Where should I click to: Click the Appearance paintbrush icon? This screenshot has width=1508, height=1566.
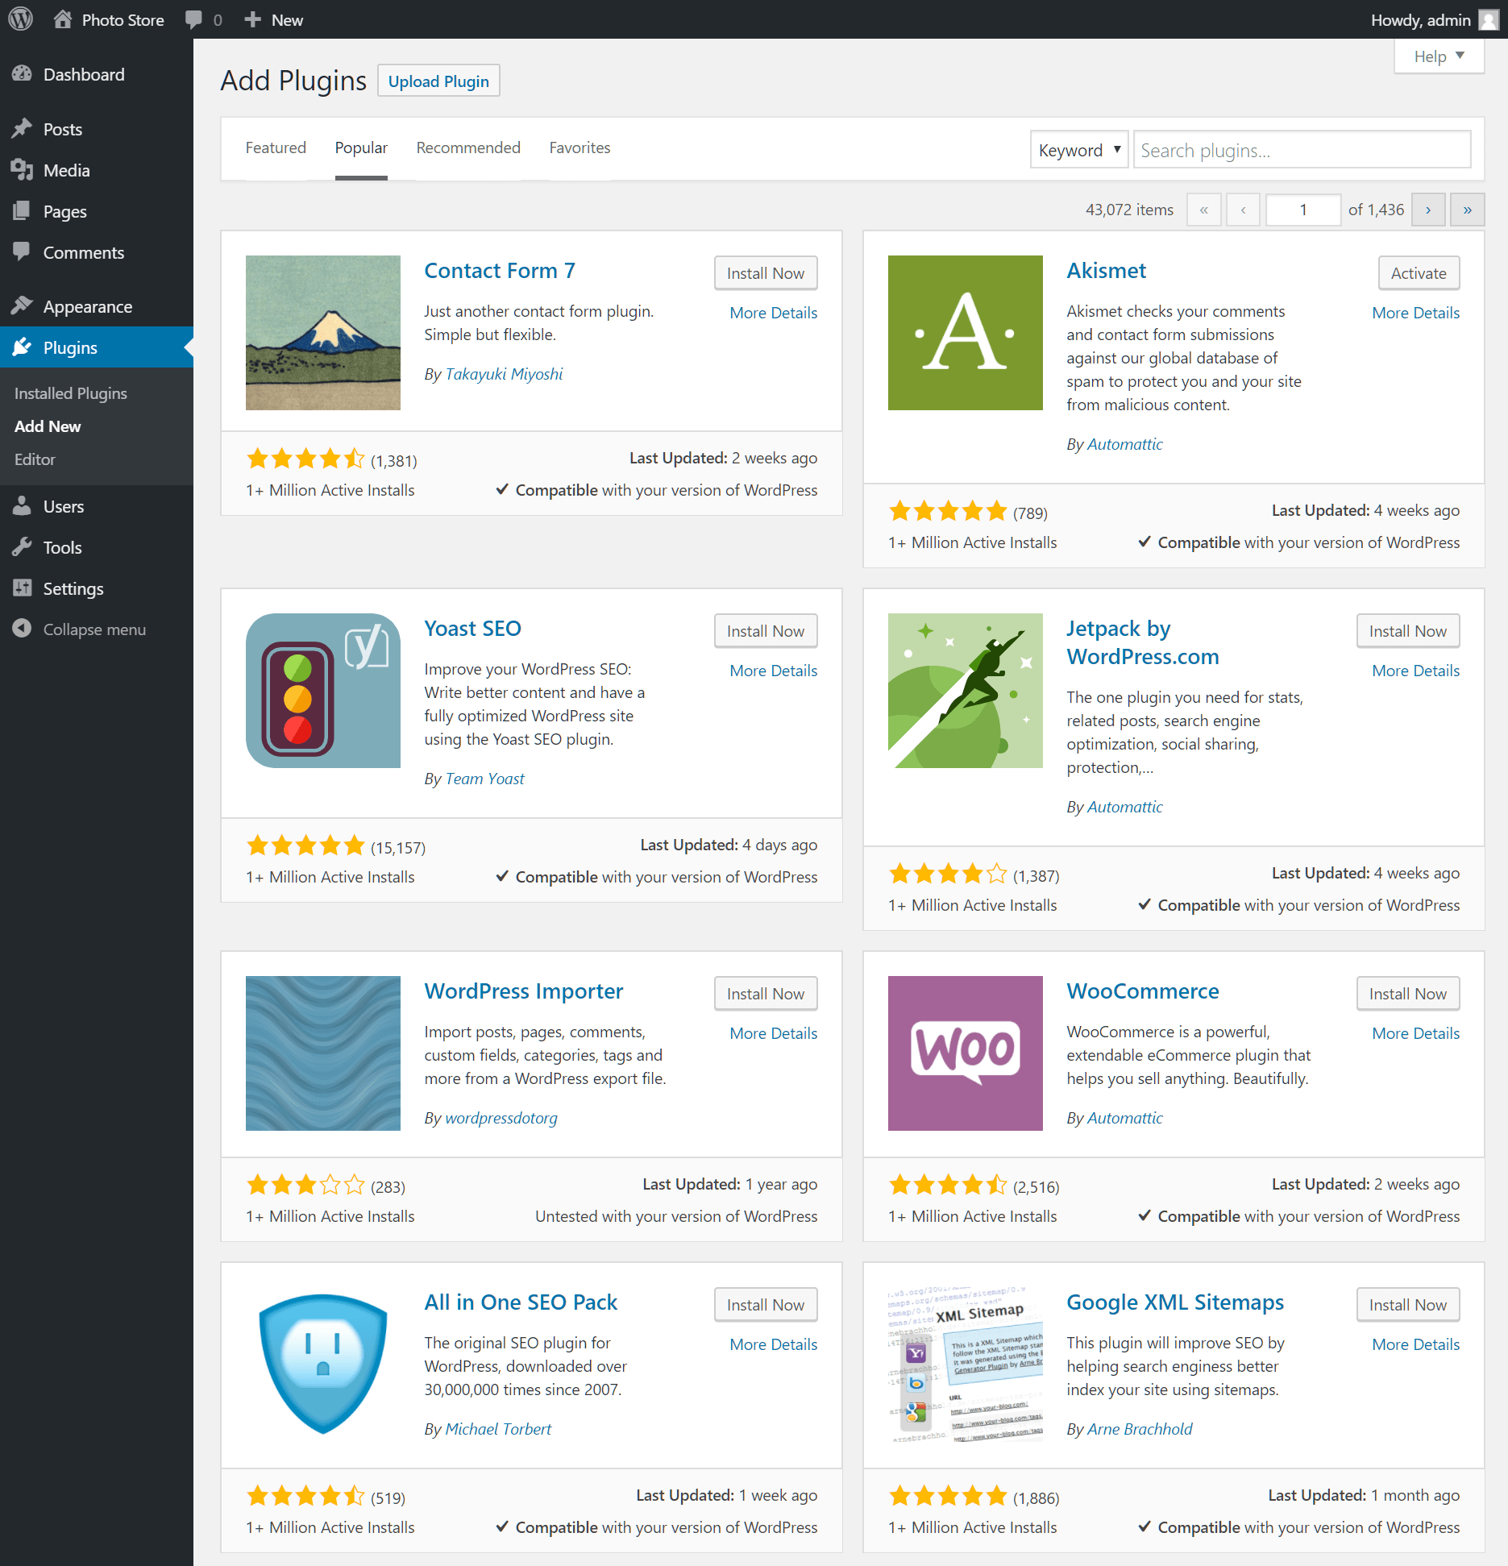22,306
